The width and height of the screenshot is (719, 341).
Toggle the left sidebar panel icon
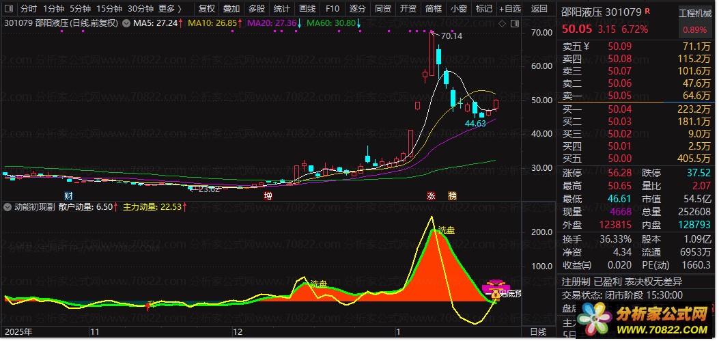pyautogui.click(x=10, y=8)
